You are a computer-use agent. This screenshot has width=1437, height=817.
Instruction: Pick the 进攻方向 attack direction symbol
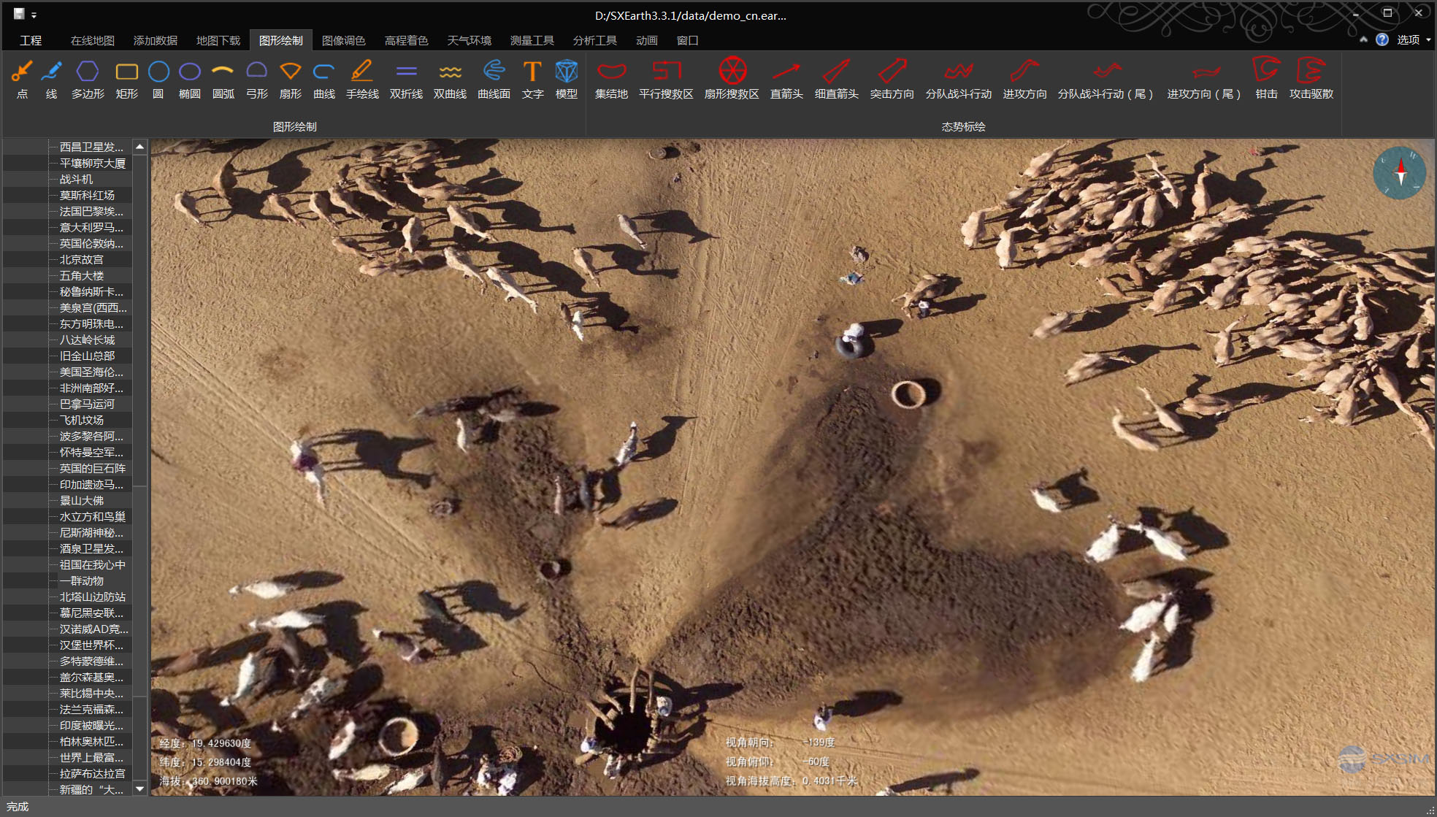[1025, 80]
